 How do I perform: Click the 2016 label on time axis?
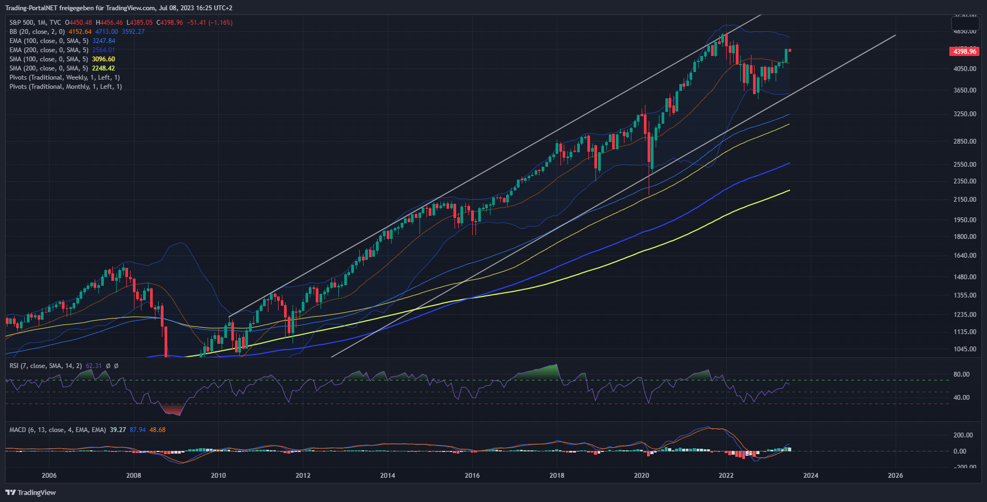pos(472,475)
